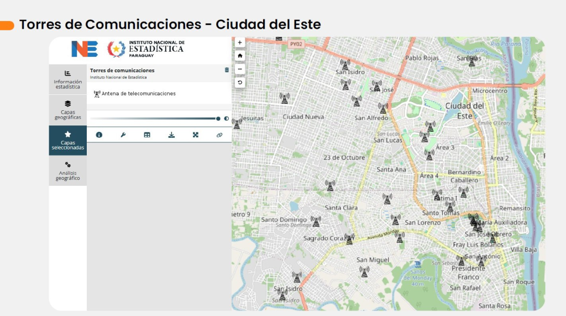
Task: Click the antenna marker near Jesuitas
Action: pyautogui.click(x=237, y=124)
